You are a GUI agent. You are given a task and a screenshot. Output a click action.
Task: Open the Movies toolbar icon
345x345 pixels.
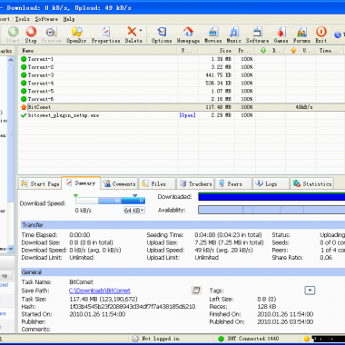[x=213, y=34]
